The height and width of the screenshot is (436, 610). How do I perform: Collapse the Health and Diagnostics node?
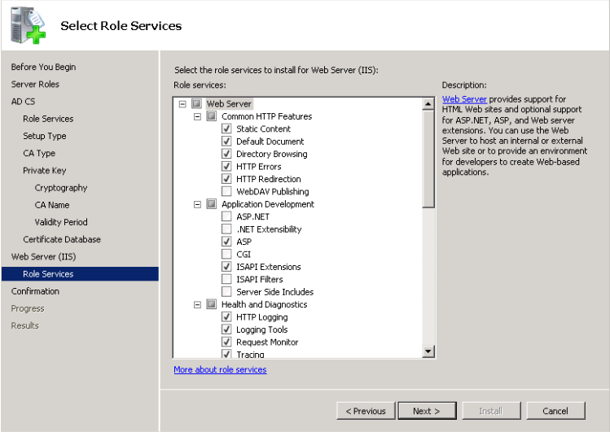pos(197,305)
